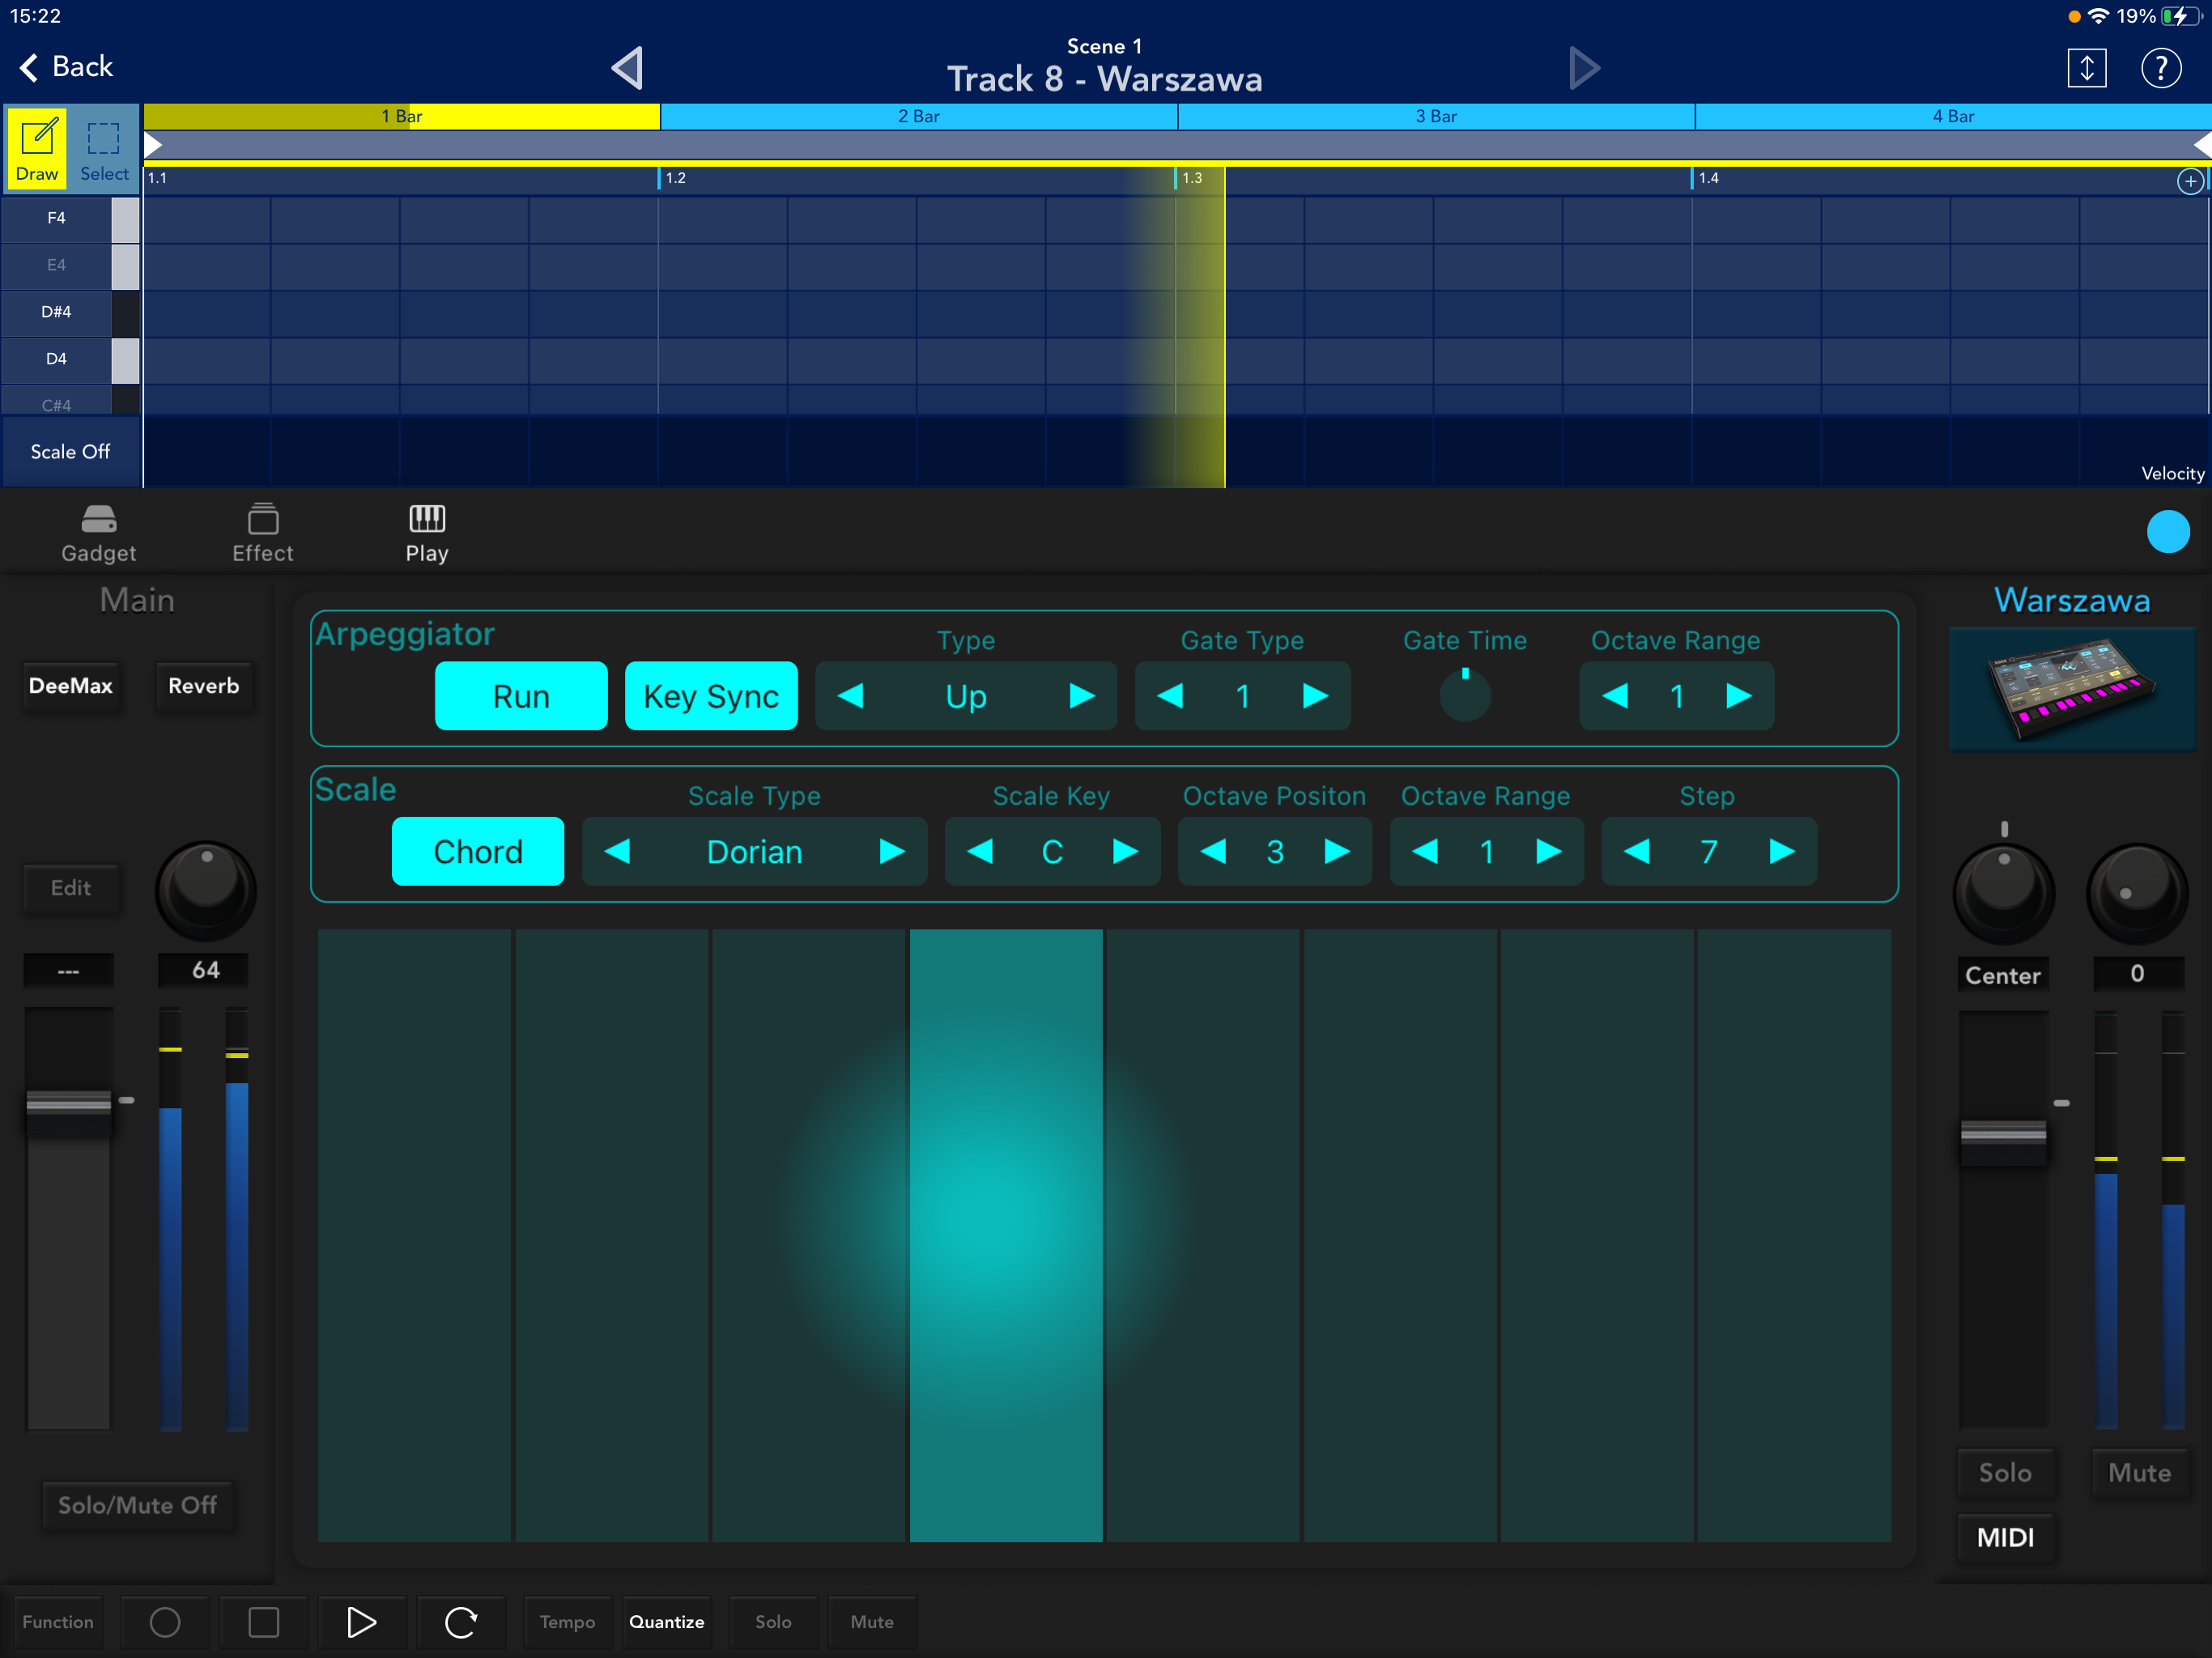Toggle Scale Off button
Image resolution: width=2212 pixels, height=1658 pixels.
(x=71, y=452)
